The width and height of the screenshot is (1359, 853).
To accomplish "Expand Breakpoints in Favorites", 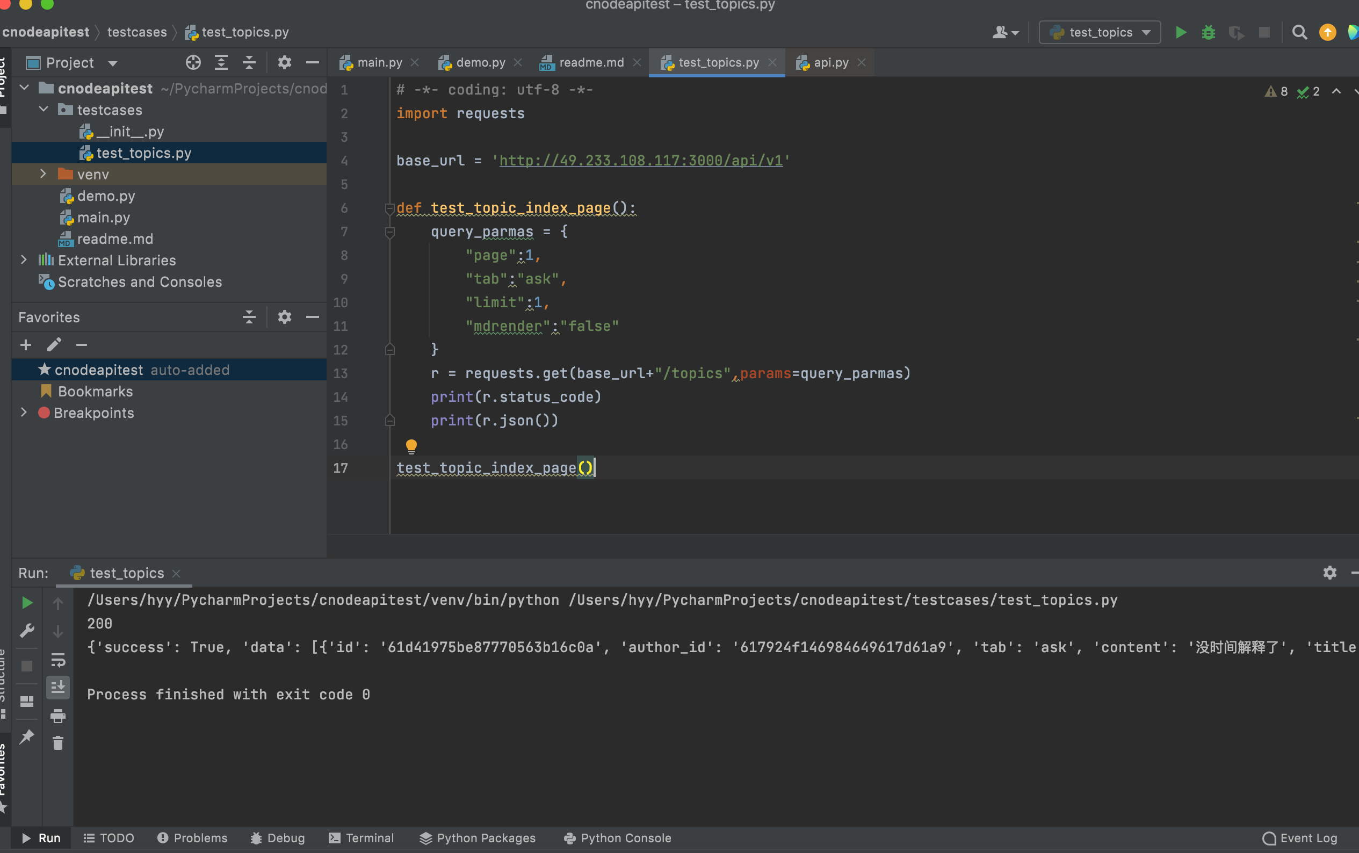I will [x=24, y=413].
